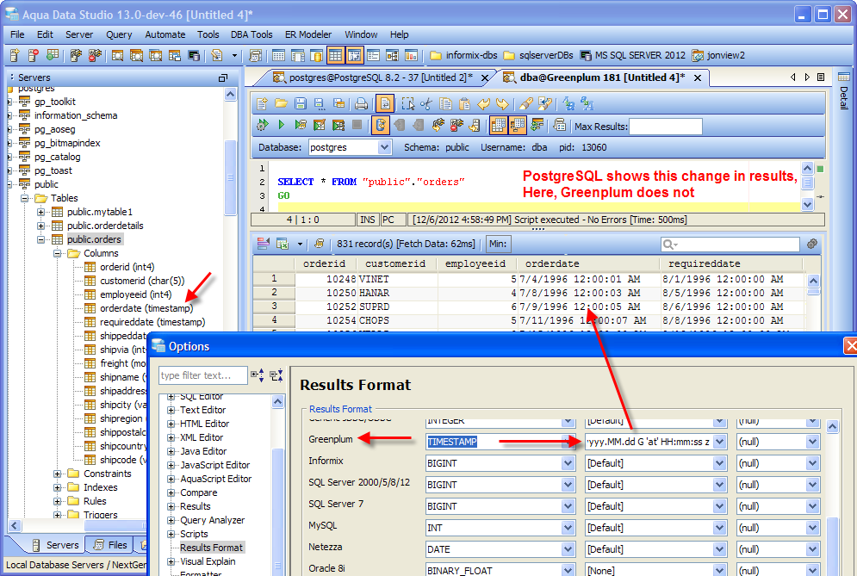Click the gray stop execution square
857x576 pixels.
click(357, 125)
